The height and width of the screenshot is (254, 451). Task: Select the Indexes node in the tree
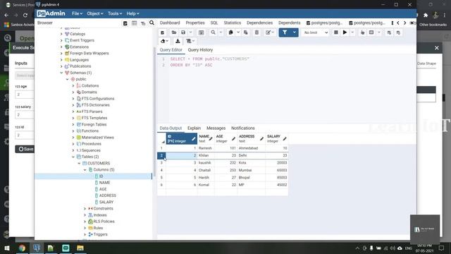click(x=100, y=215)
